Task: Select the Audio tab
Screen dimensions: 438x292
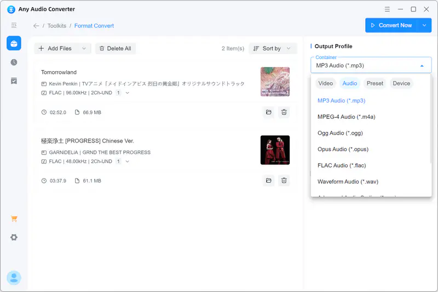Action: (350, 83)
